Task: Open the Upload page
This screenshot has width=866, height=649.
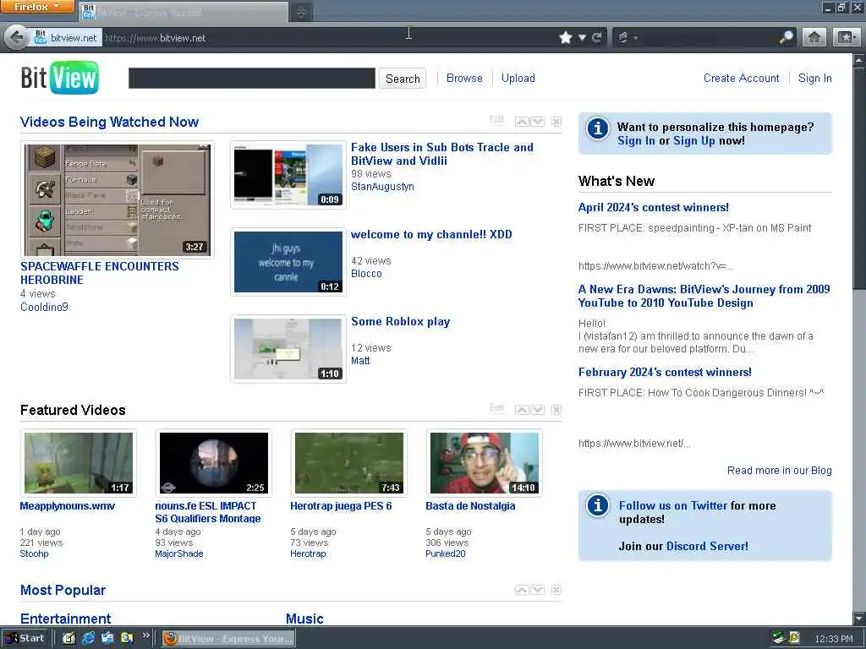Action: tap(518, 78)
